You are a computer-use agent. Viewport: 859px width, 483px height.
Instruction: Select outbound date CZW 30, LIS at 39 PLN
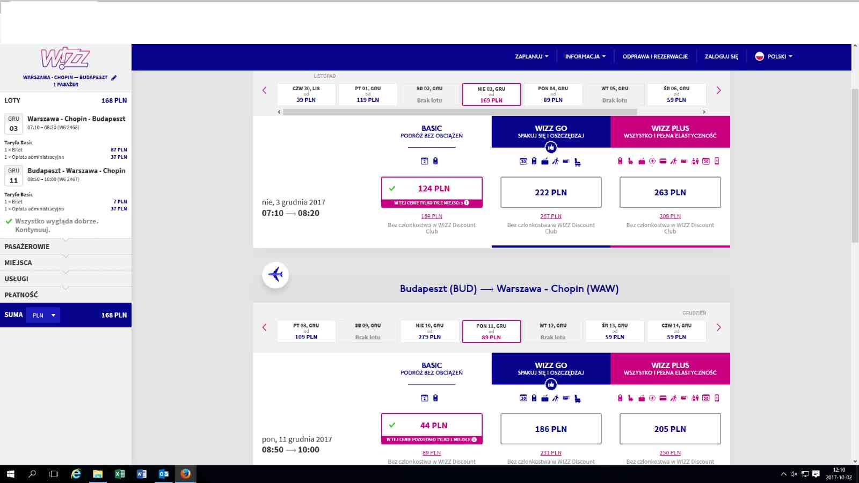306,94
